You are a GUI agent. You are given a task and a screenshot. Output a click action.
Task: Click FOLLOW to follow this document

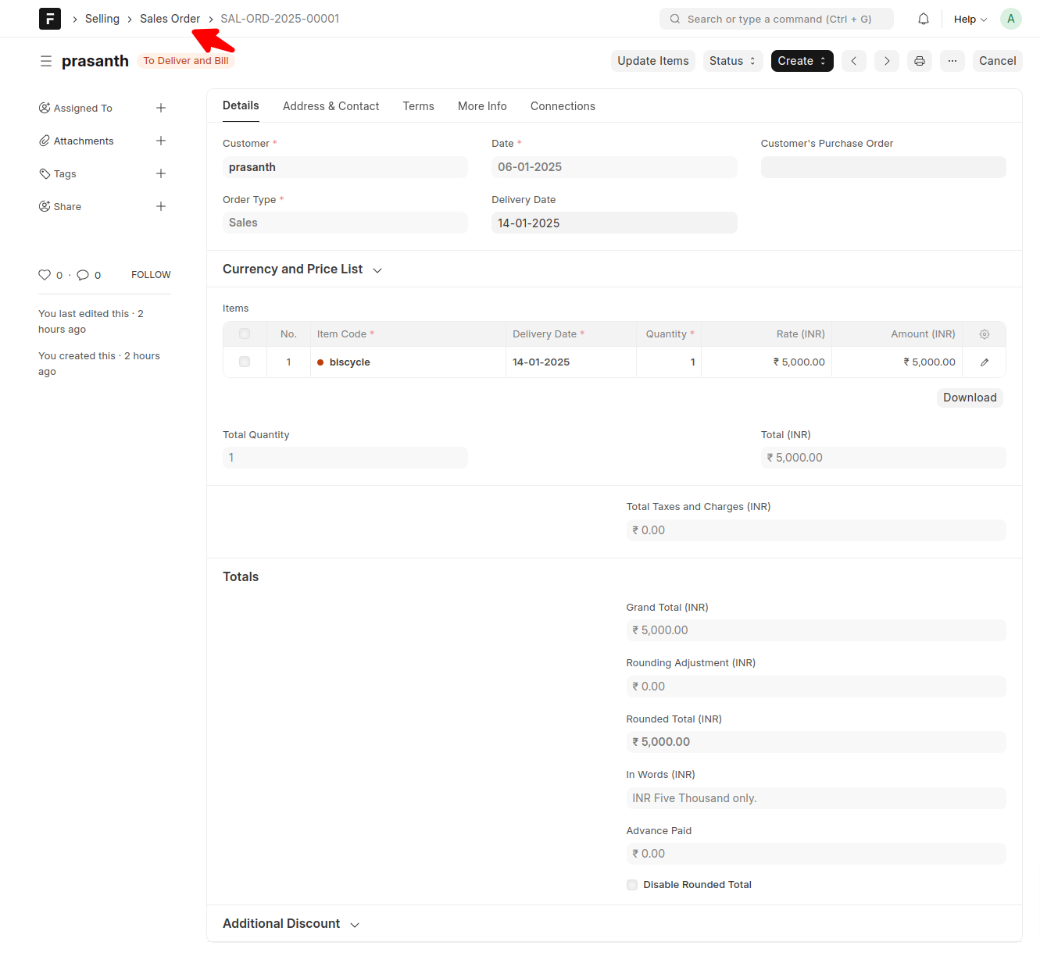pyautogui.click(x=150, y=274)
